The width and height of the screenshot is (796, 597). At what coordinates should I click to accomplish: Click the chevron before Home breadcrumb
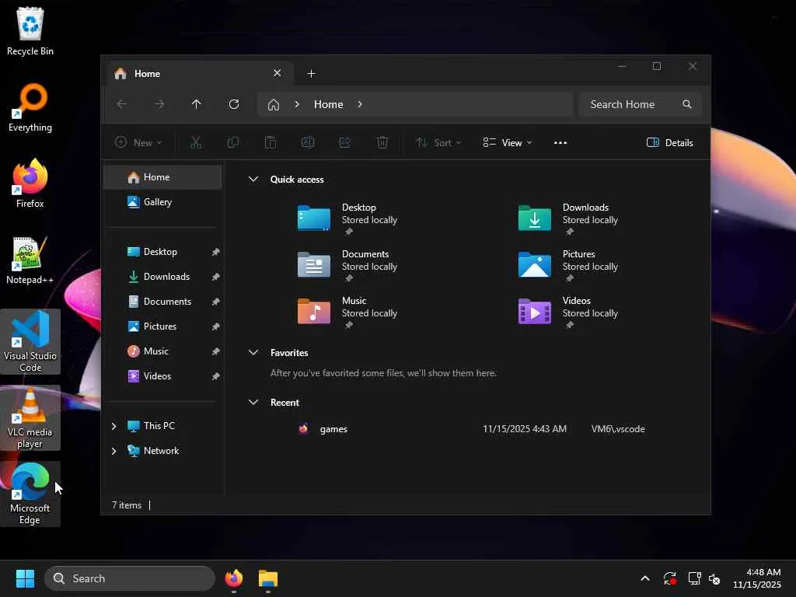tap(297, 104)
